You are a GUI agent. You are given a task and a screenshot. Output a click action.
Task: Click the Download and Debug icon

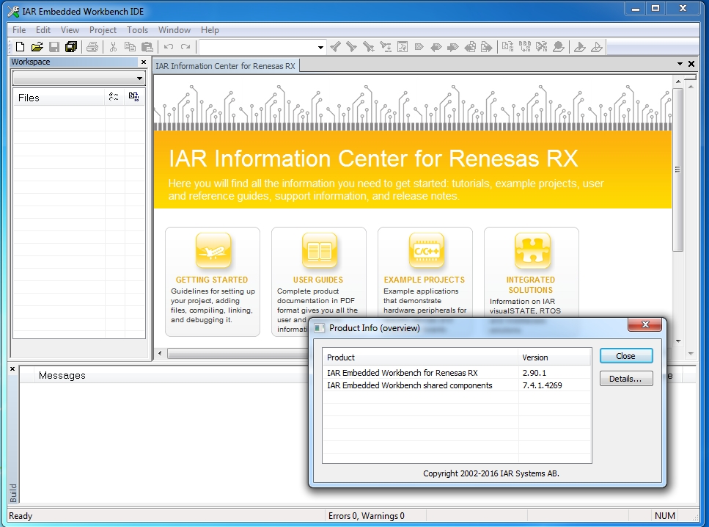[x=579, y=47]
